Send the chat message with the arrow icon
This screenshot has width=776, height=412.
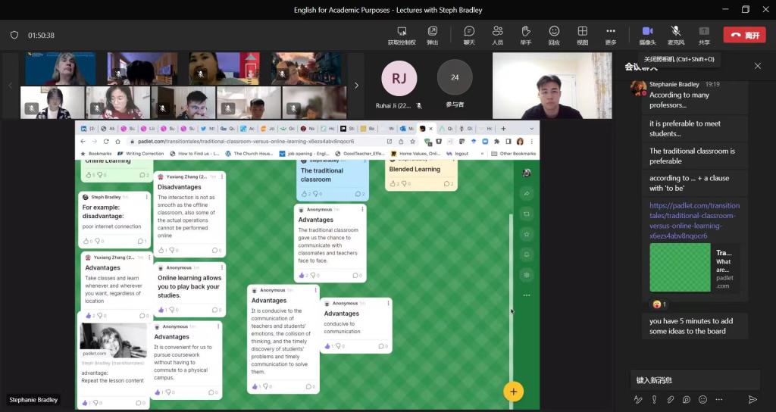click(753, 399)
